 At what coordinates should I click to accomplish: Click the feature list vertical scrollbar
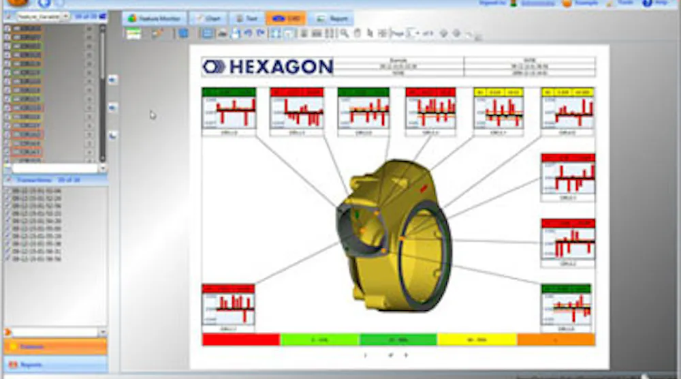(103, 93)
